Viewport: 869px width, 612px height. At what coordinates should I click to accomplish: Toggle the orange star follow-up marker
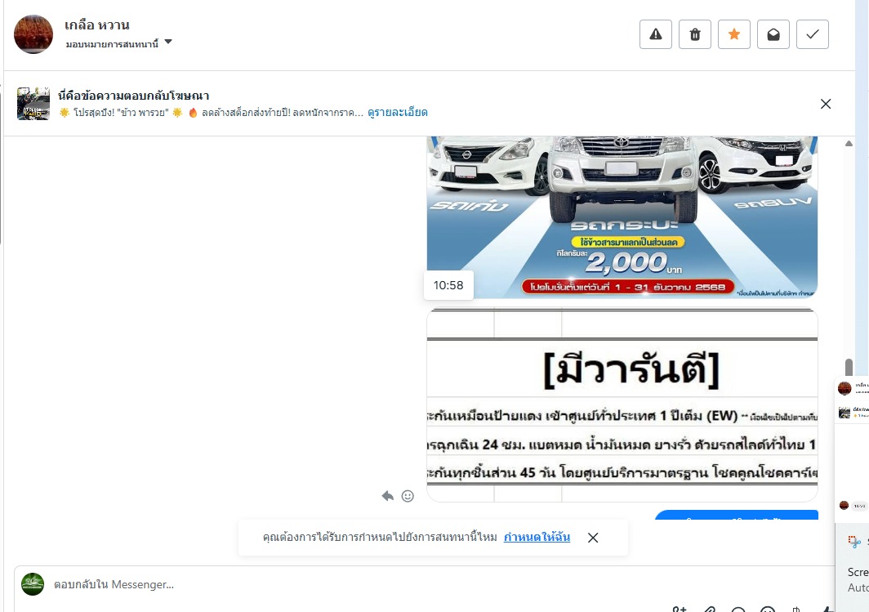click(734, 34)
